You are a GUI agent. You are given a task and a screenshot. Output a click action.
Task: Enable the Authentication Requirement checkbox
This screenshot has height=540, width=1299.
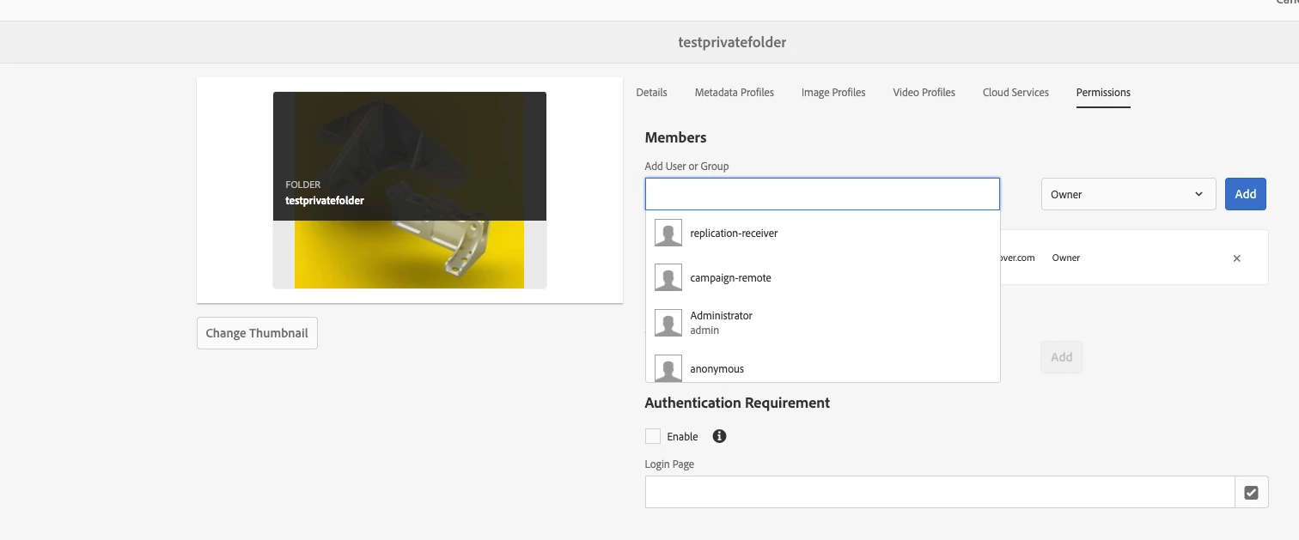tap(653, 436)
